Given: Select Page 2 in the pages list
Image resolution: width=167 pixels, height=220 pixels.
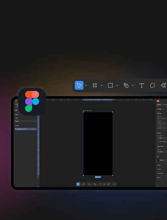Looking at the screenshot, I should 25,121.
